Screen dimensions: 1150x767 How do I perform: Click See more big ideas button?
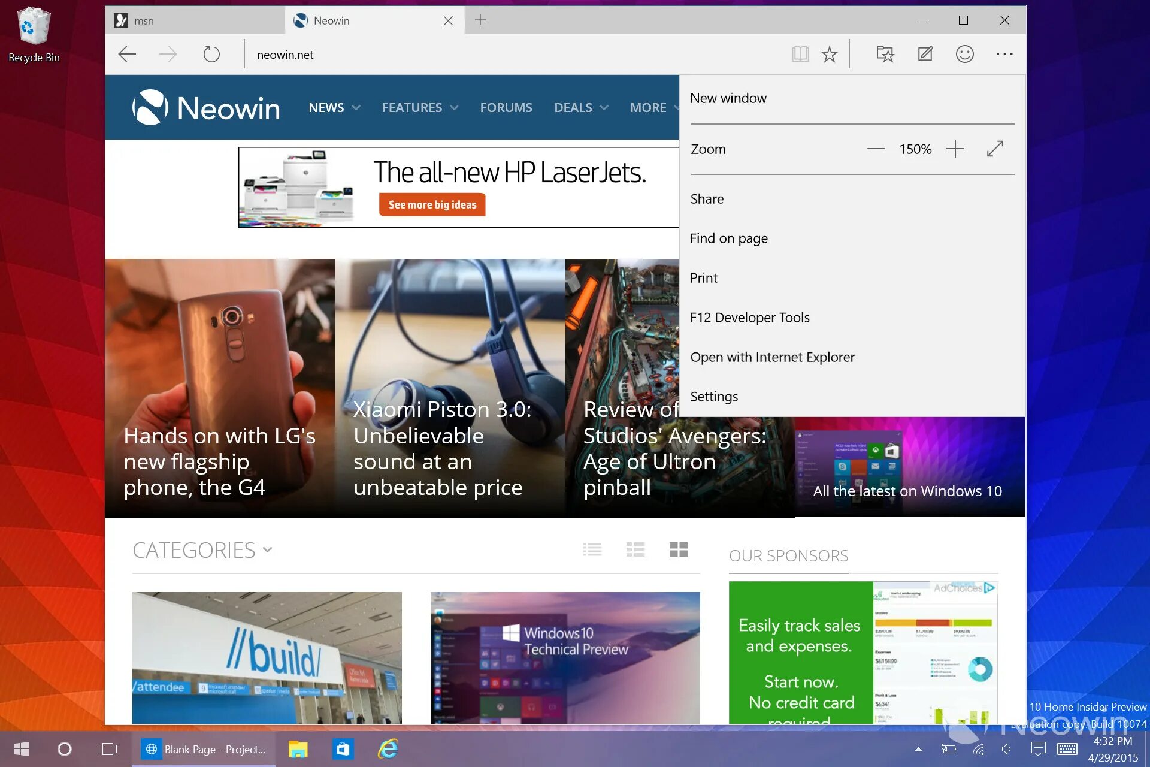432,204
